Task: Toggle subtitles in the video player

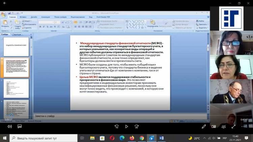Action: 19,127
